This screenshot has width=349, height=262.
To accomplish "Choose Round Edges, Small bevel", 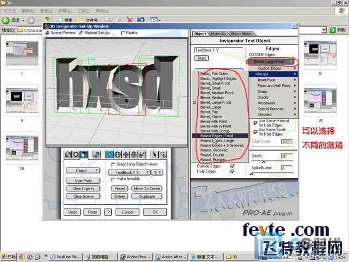I will coord(220,136).
